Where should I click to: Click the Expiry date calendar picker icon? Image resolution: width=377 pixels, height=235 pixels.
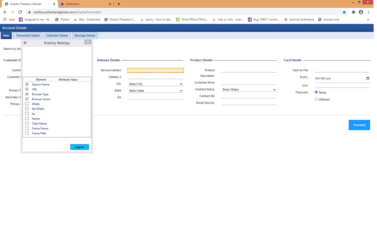coord(368,78)
